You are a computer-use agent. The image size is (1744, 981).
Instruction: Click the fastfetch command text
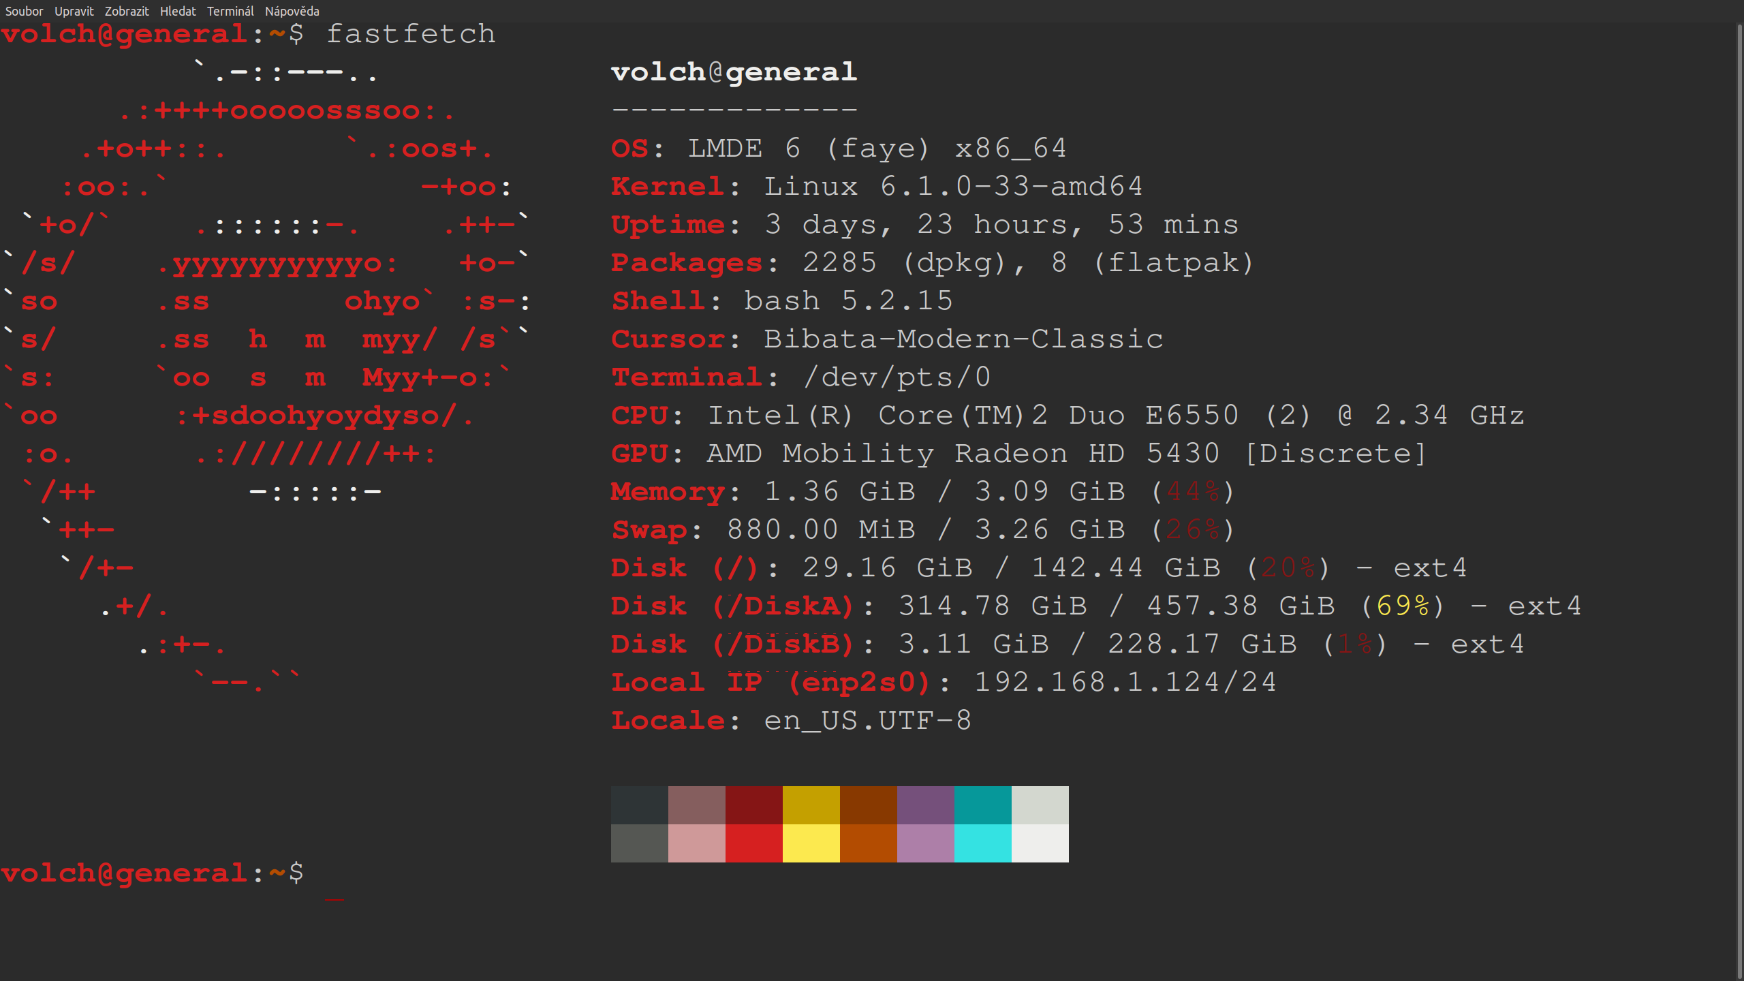(411, 34)
